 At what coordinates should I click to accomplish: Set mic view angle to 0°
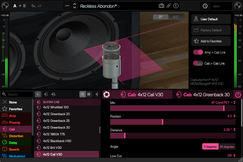click(x=160, y=17)
